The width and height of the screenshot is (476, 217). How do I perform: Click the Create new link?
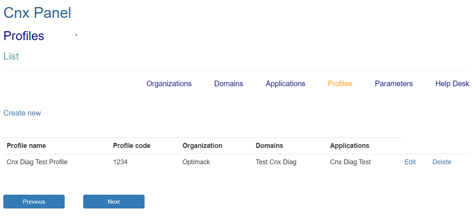coord(22,113)
